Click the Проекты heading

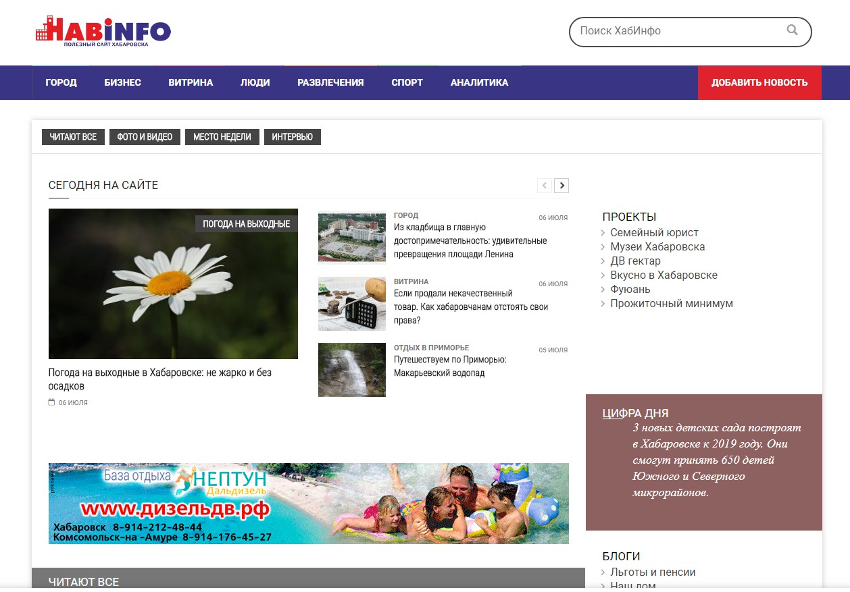[x=630, y=217]
